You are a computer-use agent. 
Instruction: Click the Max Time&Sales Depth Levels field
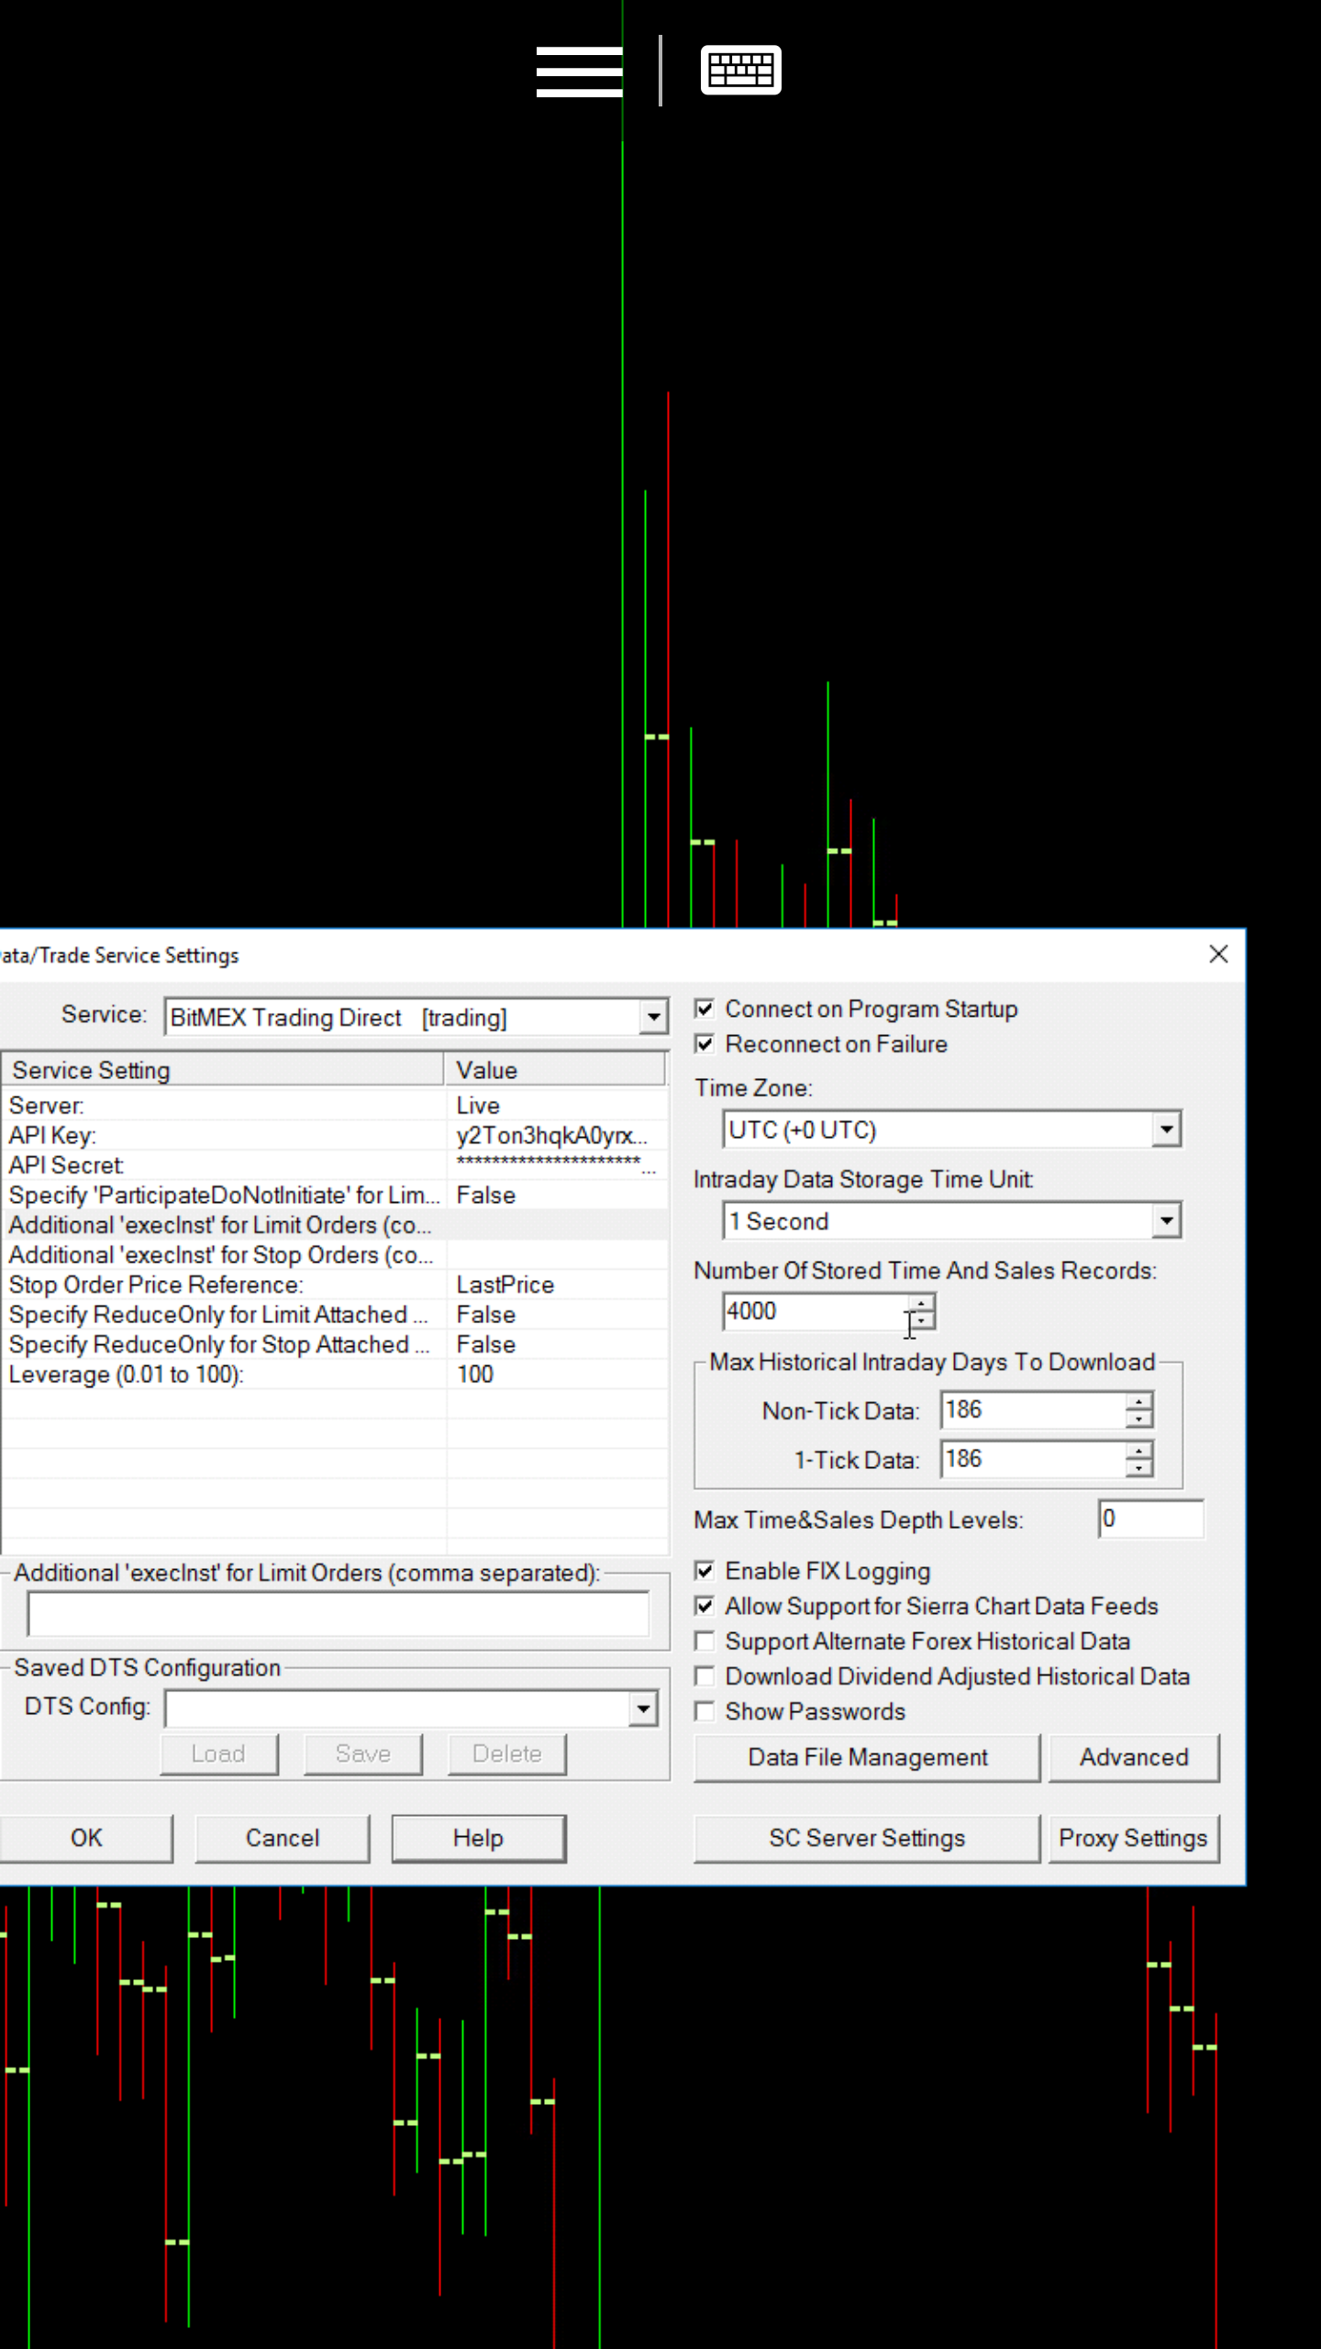point(1151,1519)
